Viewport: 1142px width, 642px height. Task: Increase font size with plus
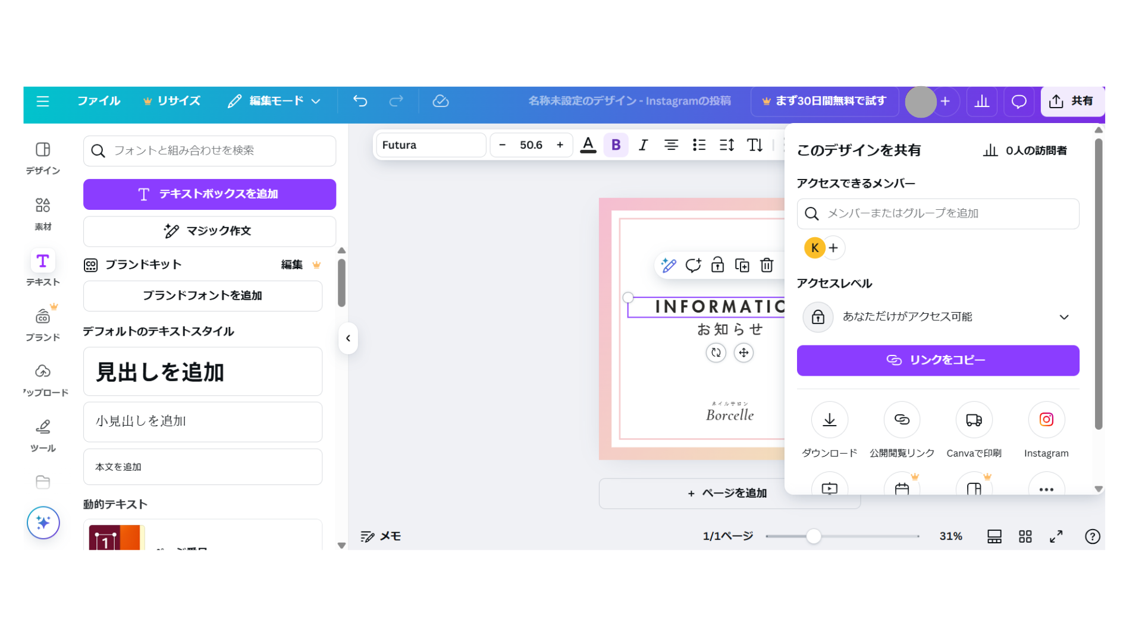coord(560,145)
